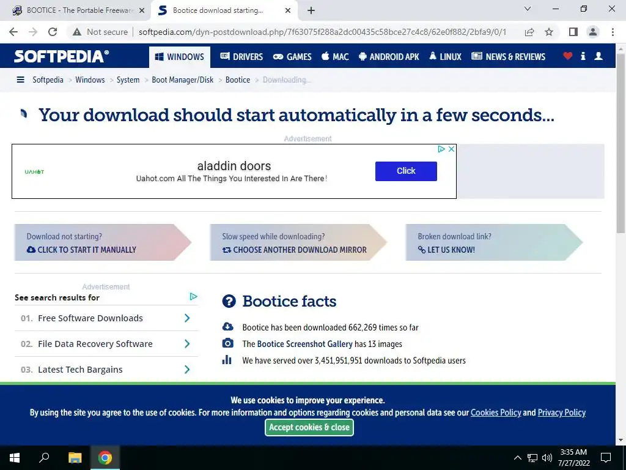626x470 pixels.
Task: Open the GAMES category
Action: [x=292, y=57]
